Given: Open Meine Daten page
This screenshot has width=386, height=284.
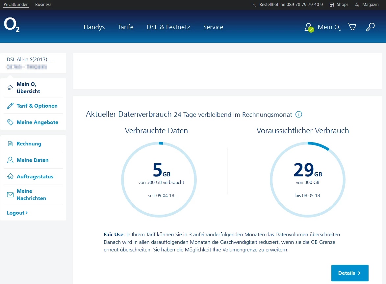Looking at the screenshot, I should coord(33,160).
